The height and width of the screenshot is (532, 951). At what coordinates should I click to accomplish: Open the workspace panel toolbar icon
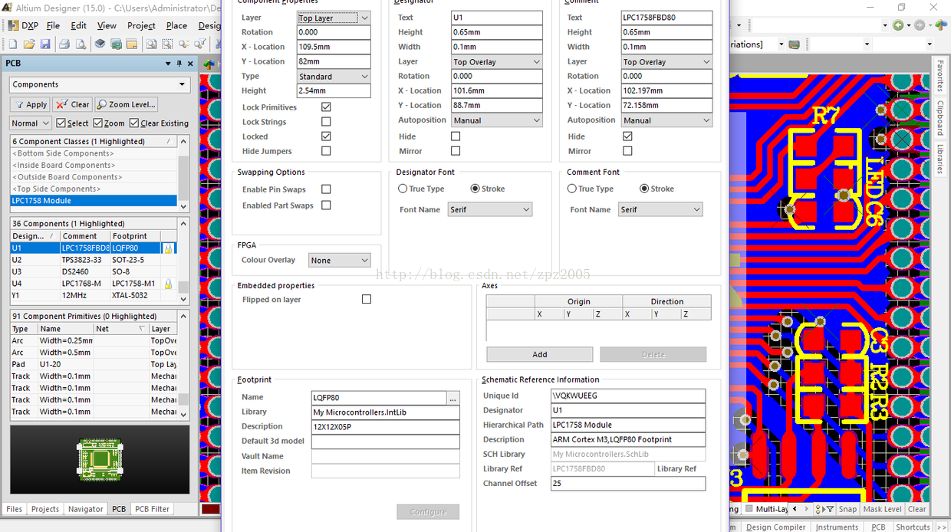132,44
